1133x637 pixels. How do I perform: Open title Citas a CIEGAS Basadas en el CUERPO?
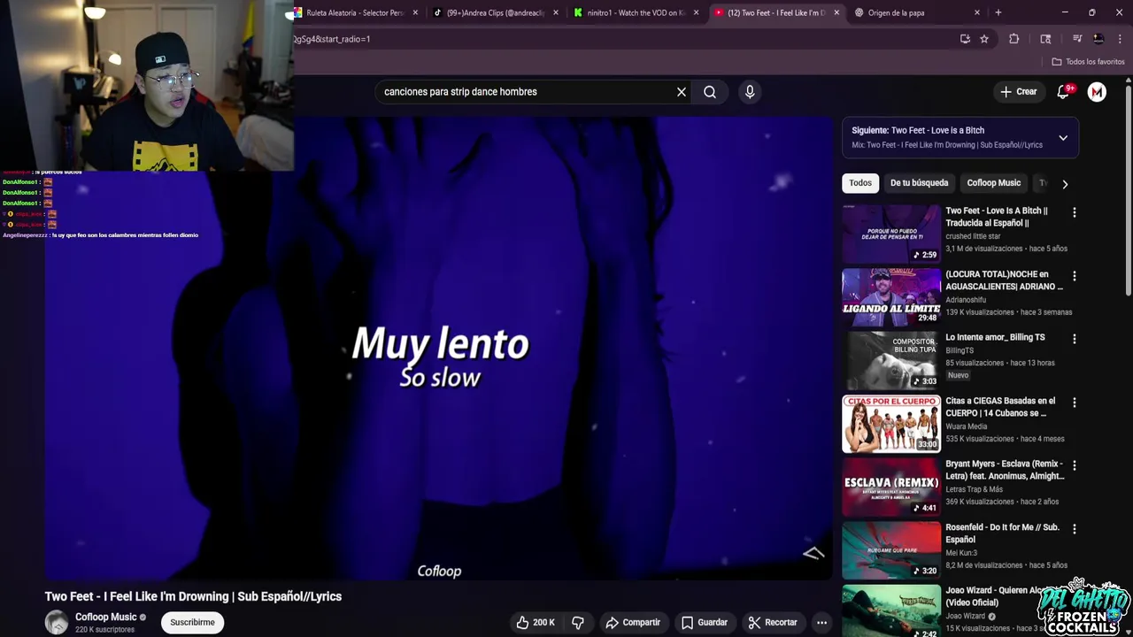coord(1000,407)
